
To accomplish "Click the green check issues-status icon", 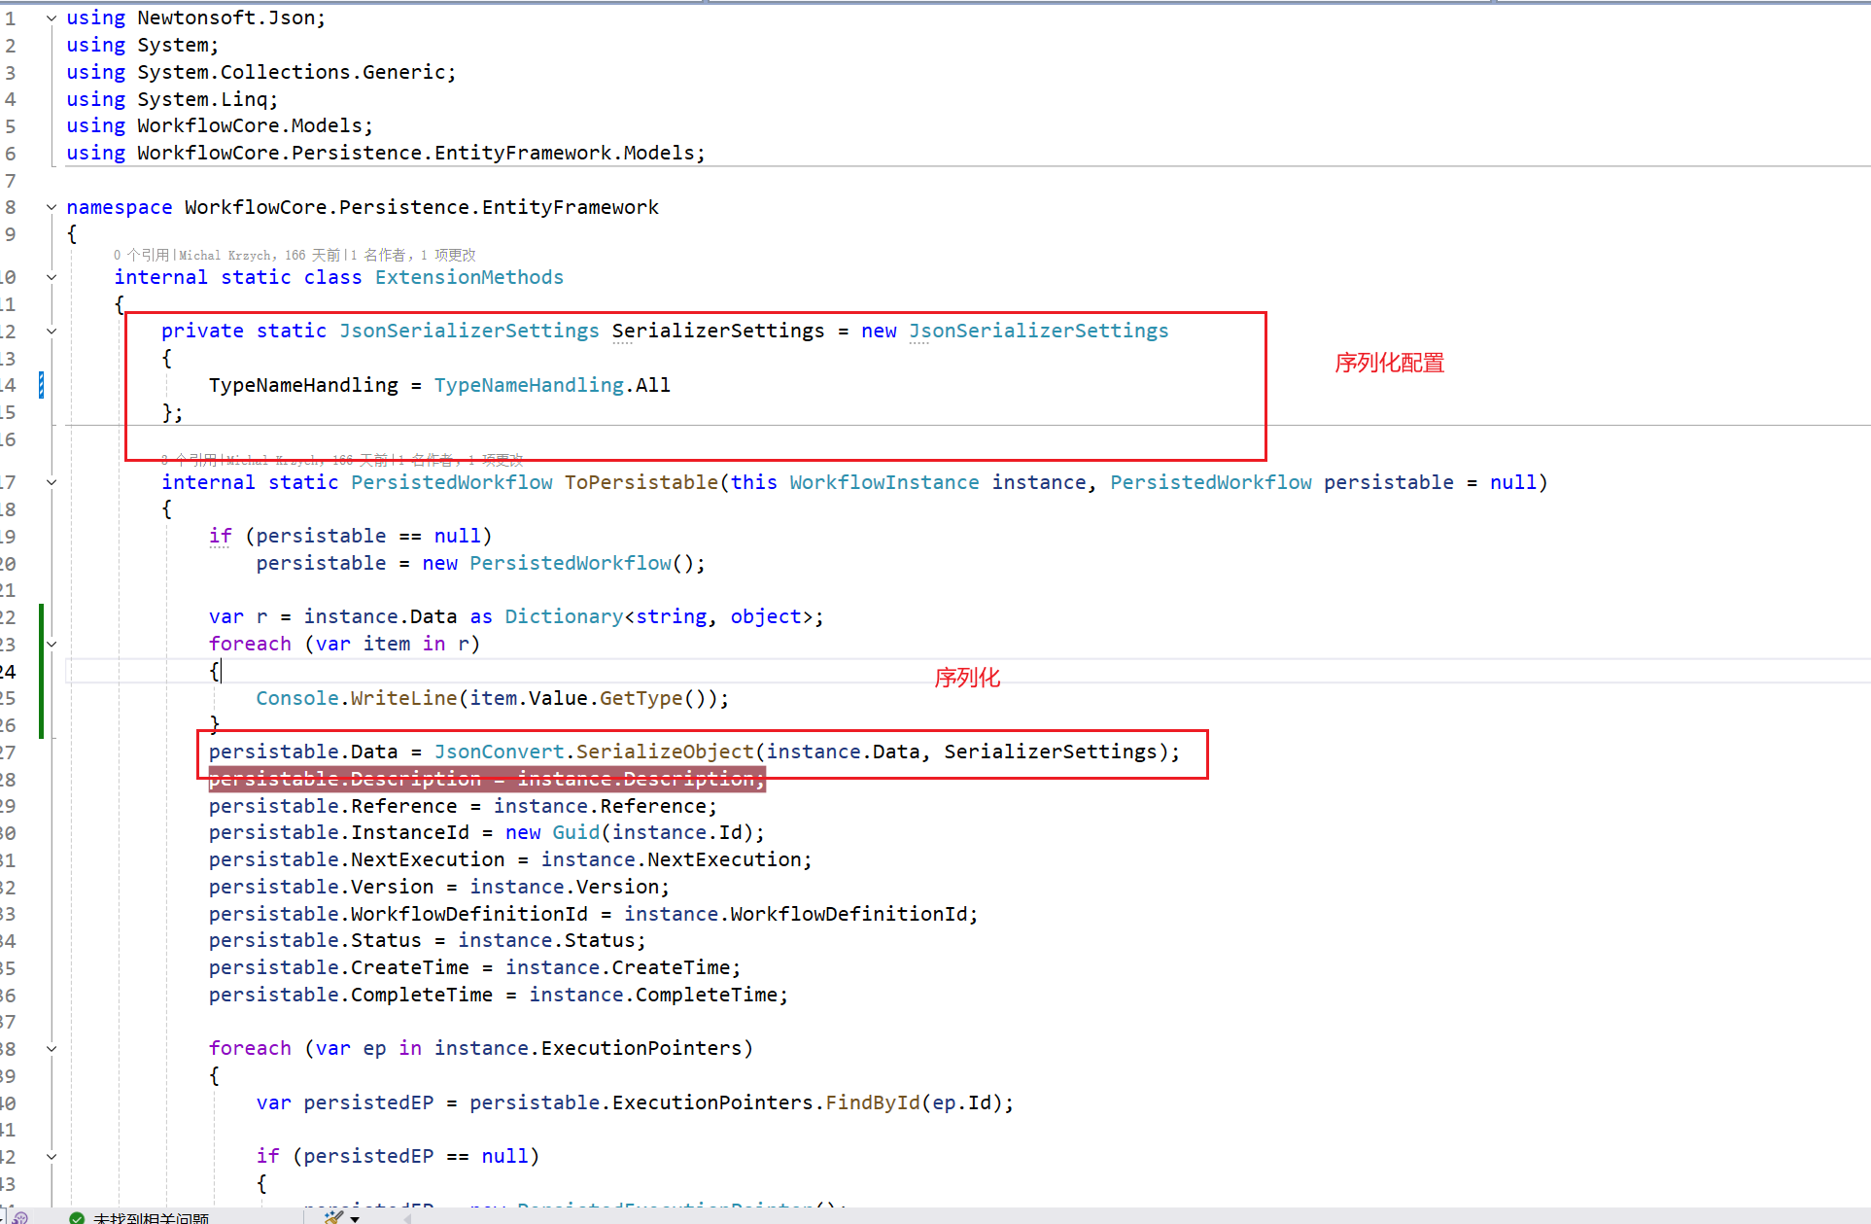I will point(77,1218).
